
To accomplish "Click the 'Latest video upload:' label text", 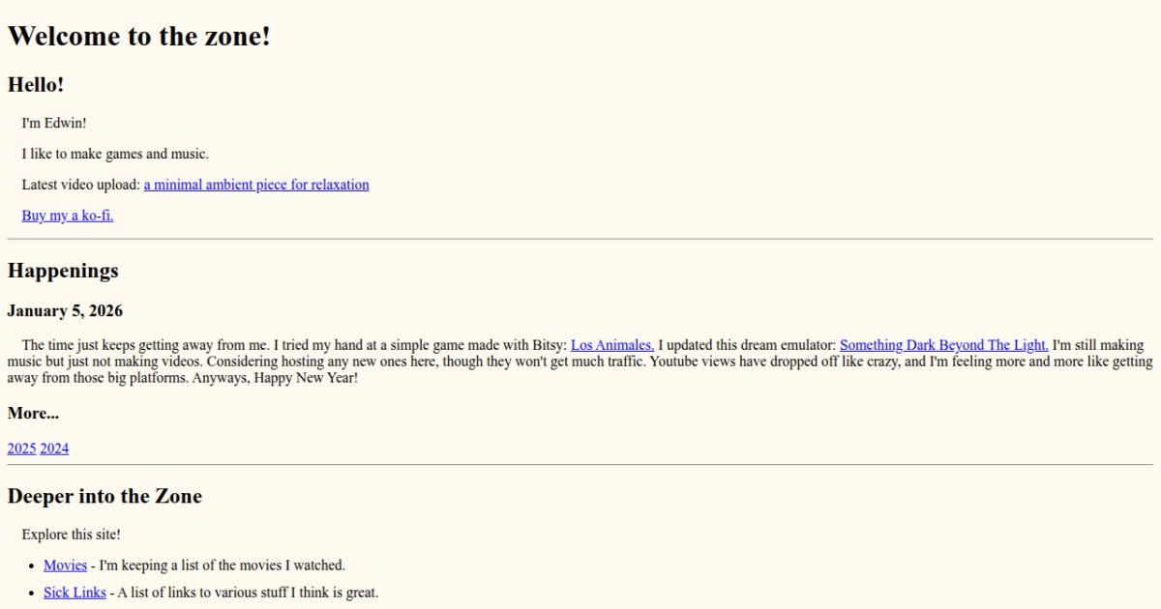I will pyautogui.click(x=81, y=185).
